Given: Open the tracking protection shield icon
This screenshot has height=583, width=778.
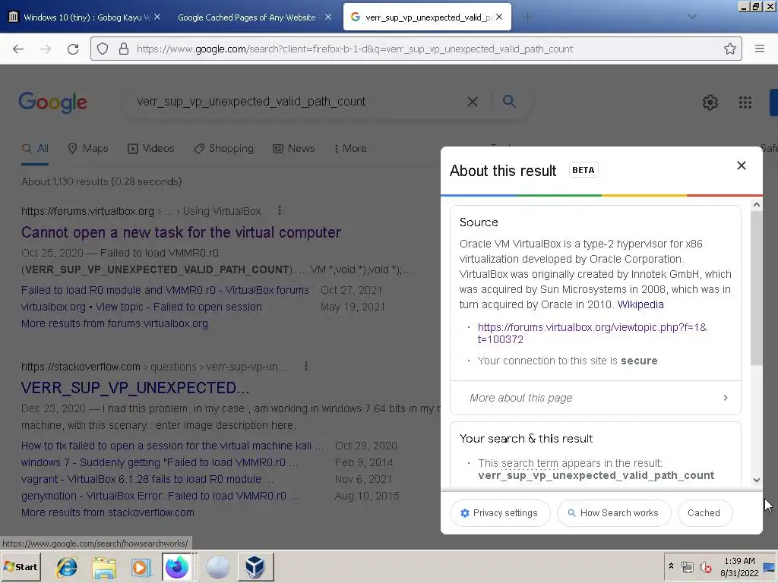Looking at the screenshot, I should click(103, 49).
